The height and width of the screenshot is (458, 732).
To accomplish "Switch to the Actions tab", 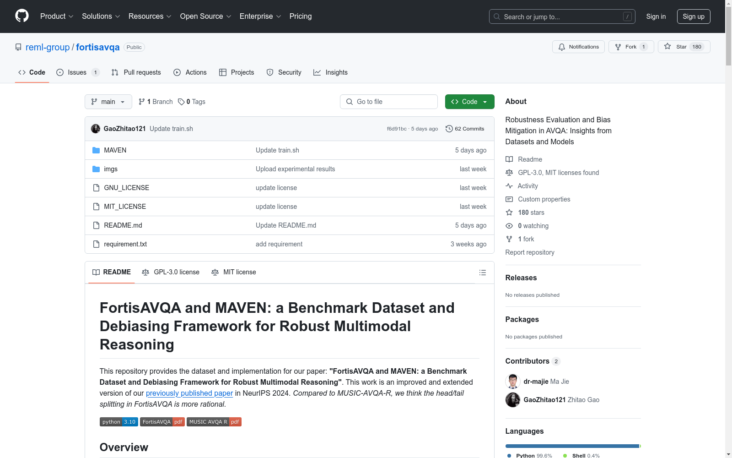I will coord(190,72).
